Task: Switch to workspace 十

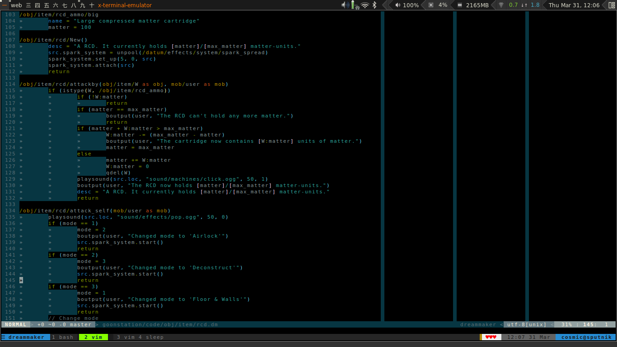Action: 92,5
